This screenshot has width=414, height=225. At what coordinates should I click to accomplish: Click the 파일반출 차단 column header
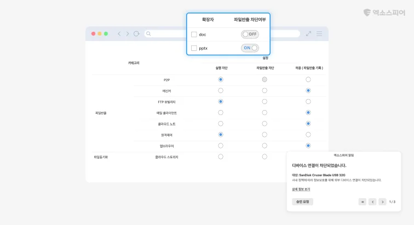(265, 68)
